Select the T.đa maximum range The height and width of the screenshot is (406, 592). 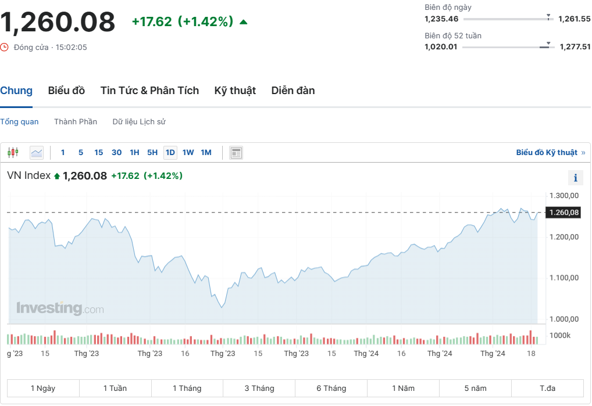coord(547,388)
